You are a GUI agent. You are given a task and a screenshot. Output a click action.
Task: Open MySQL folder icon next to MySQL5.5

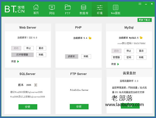141,38
